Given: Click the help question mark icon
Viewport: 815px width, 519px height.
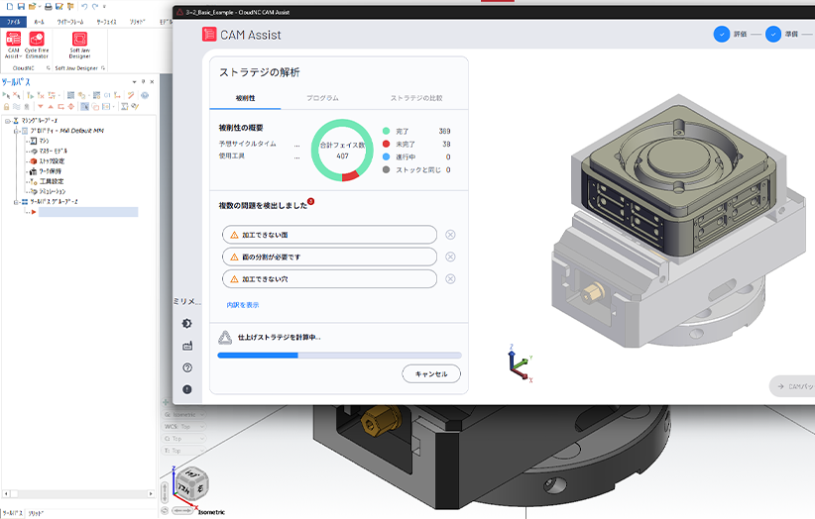Looking at the screenshot, I should pos(187,367).
